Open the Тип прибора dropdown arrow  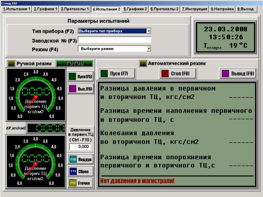tap(149, 31)
